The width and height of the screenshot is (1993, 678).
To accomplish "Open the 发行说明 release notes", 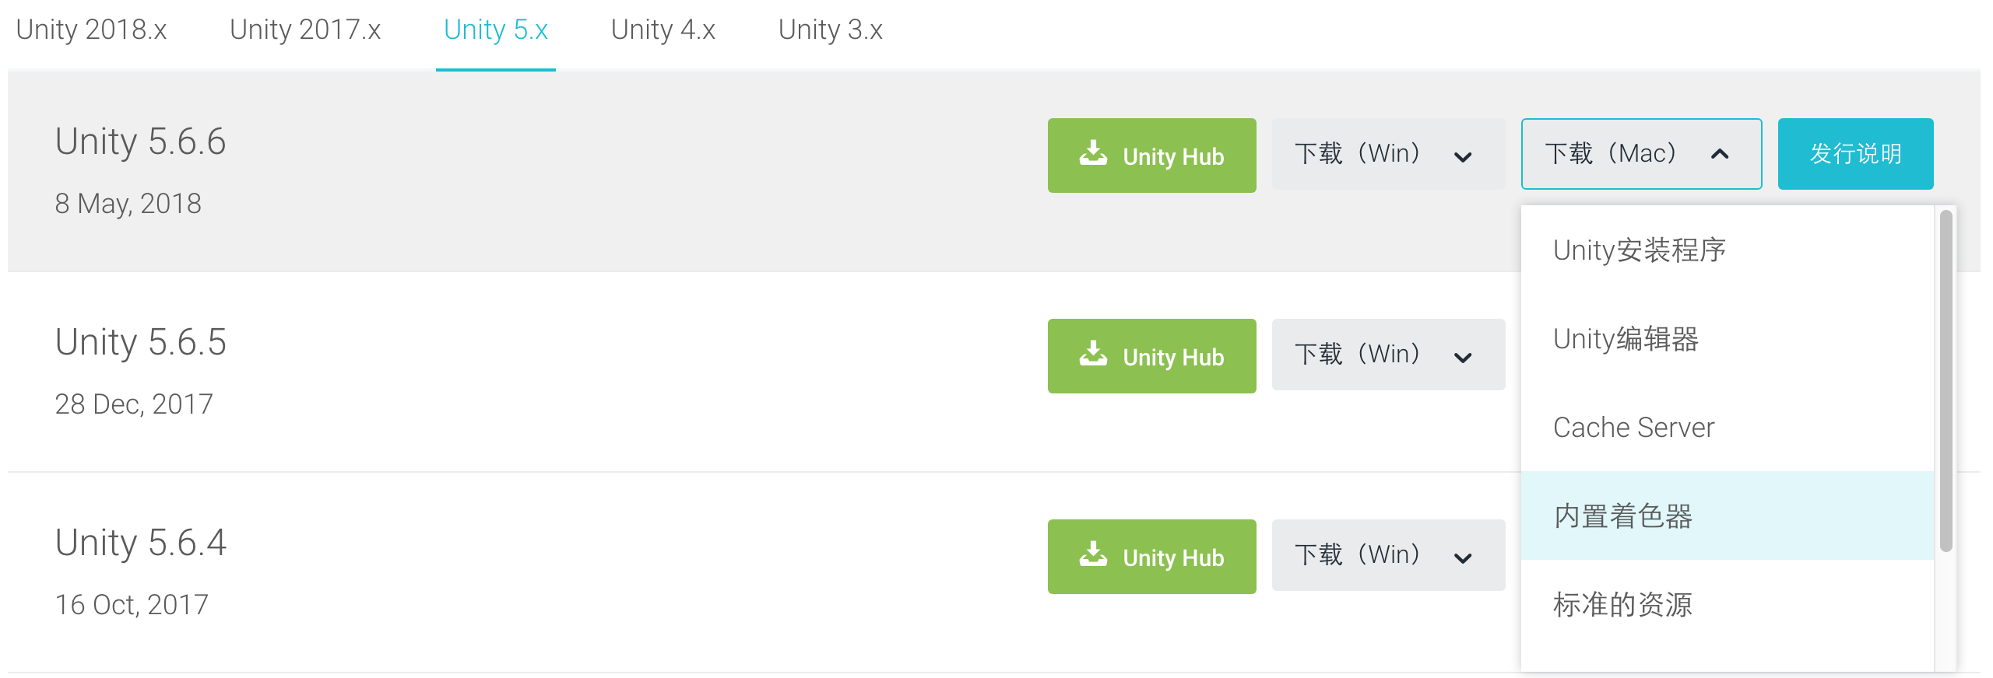I will [x=1855, y=154].
